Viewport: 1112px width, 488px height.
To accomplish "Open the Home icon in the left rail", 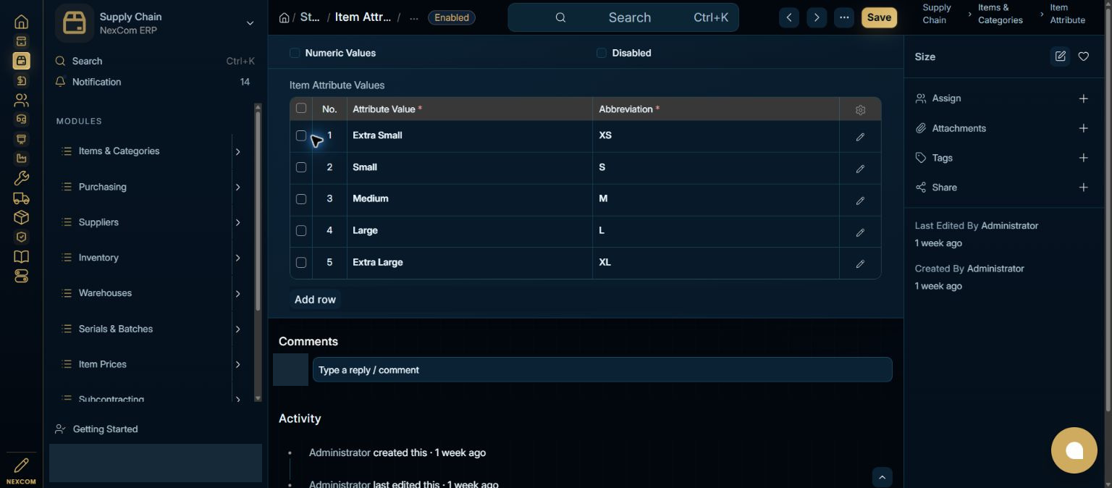I will (x=21, y=22).
